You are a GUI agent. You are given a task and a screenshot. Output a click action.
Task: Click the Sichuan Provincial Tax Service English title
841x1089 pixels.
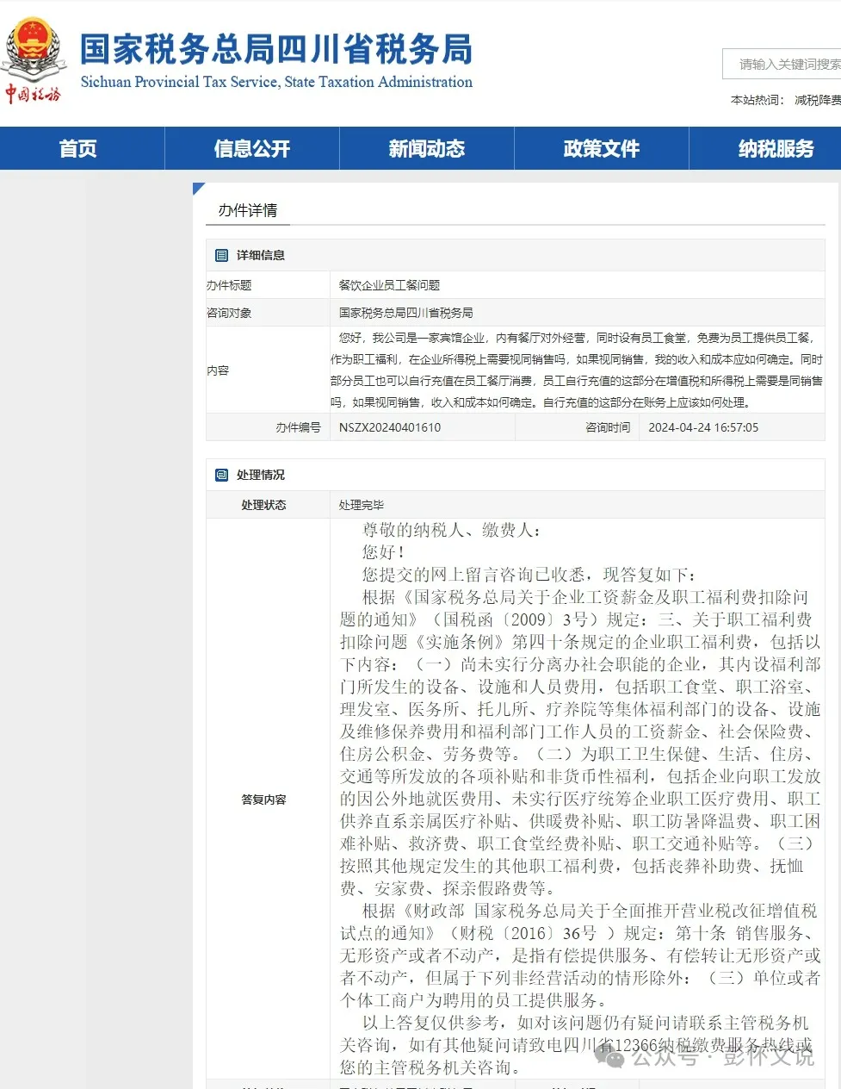pyautogui.click(x=276, y=82)
